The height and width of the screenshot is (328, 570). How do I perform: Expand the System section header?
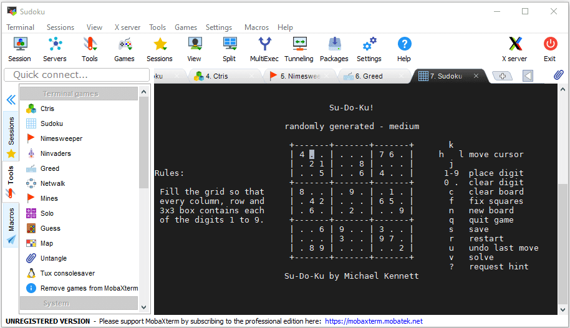(79, 303)
